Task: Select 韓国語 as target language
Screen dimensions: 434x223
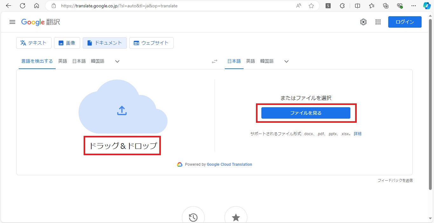Action: (267, 61)
